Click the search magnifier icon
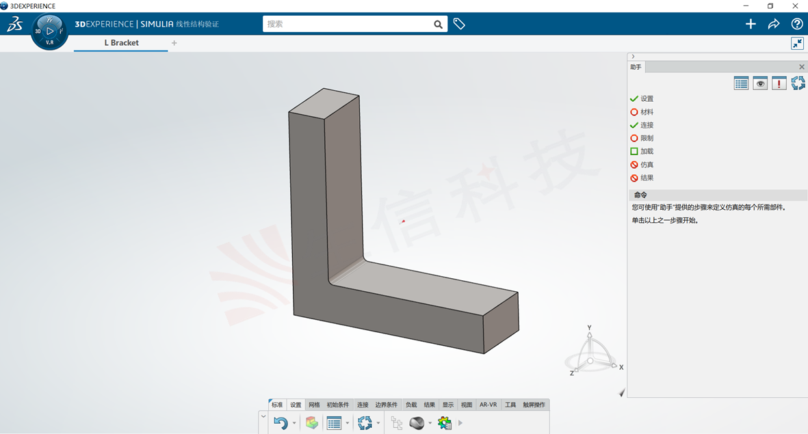808x434 pixels. click(438, 24)
